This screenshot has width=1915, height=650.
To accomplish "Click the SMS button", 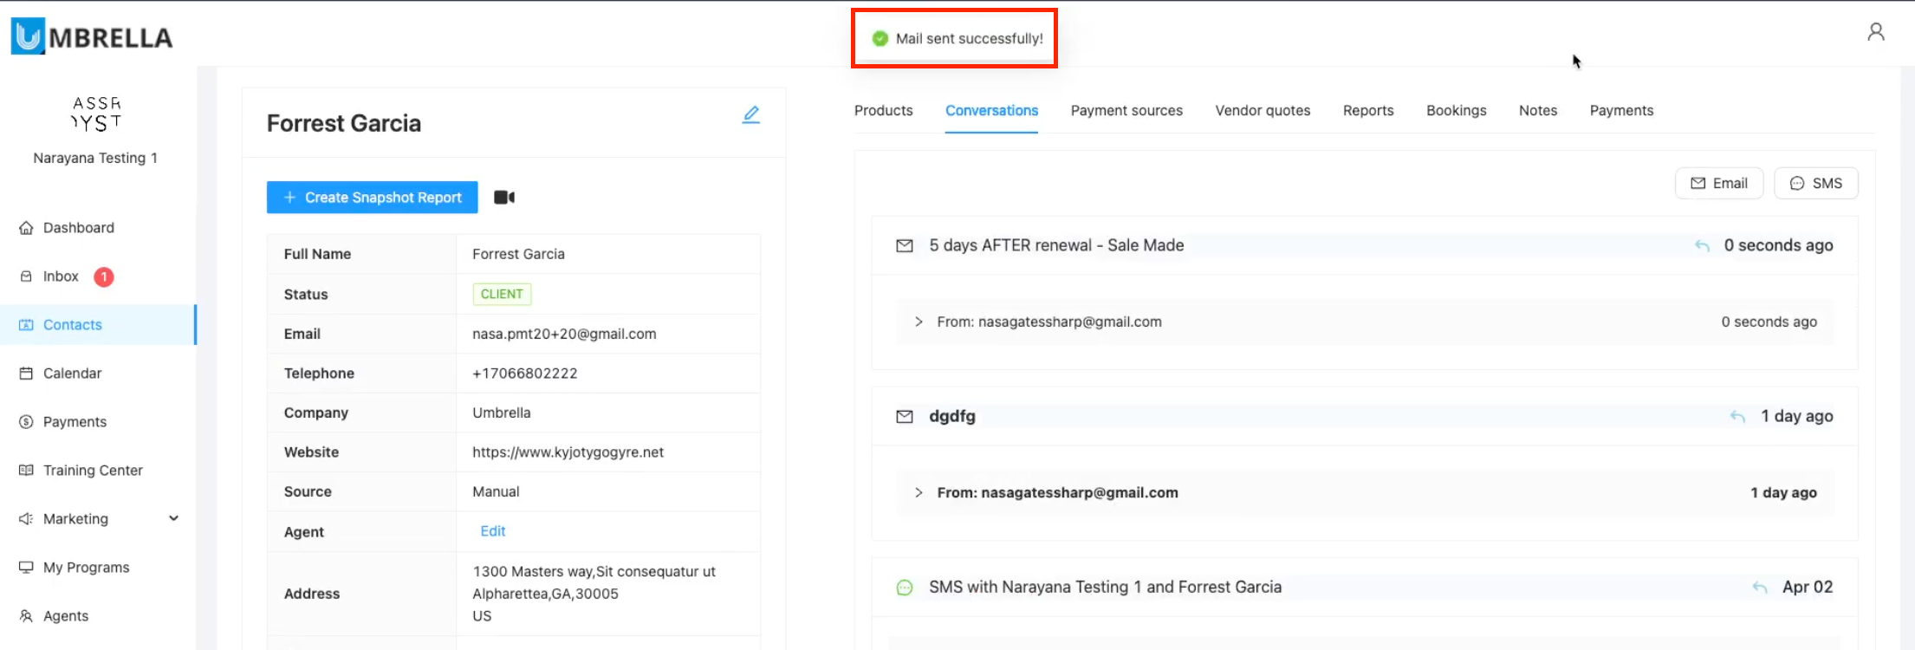I will 1815,184.
